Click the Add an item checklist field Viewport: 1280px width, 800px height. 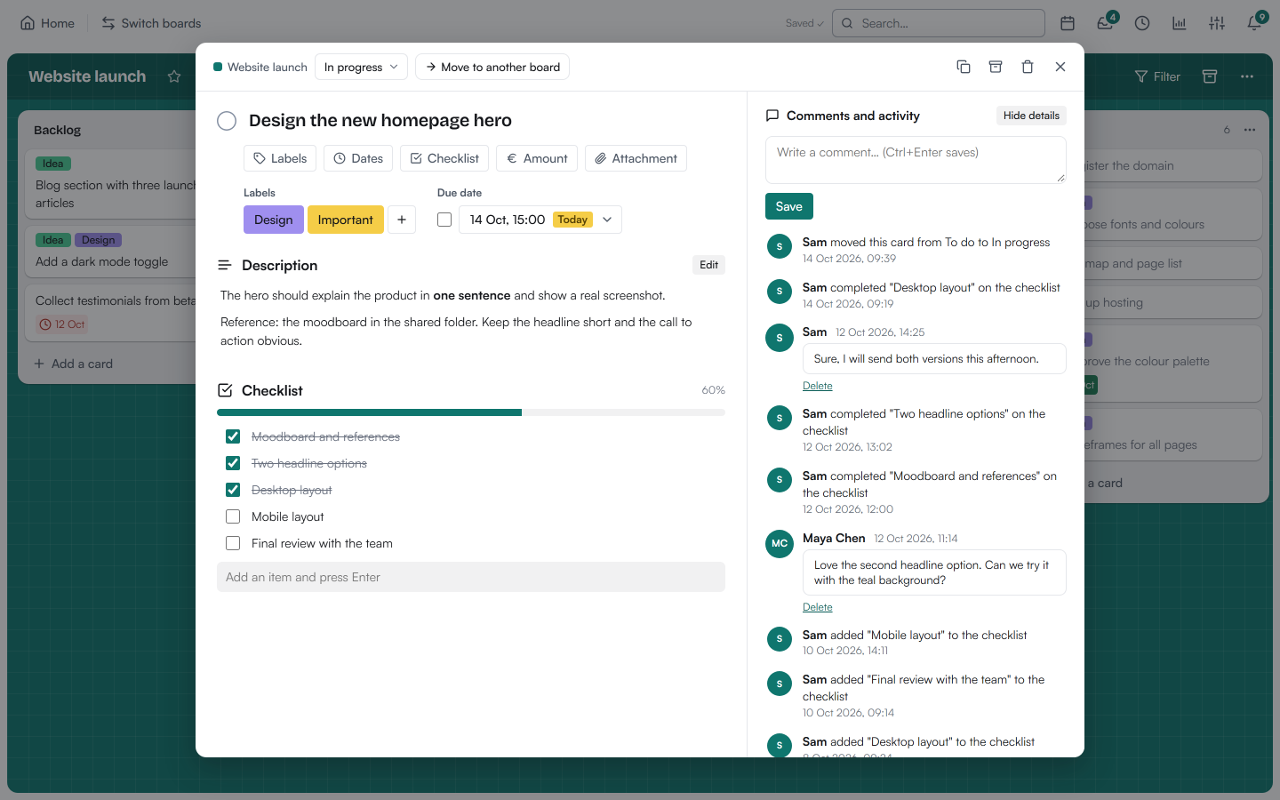pyautogui.click(x=471, y=577)
